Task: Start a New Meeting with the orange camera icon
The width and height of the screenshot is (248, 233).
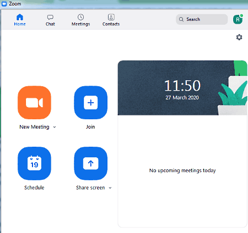Action: click(x=34, y=102)
